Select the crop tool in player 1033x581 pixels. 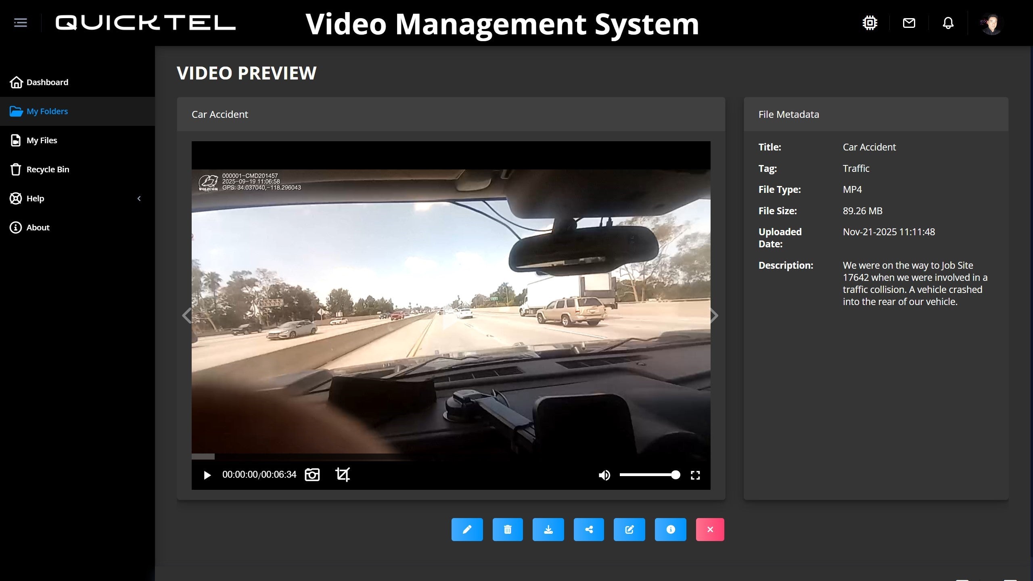[343, 474]
